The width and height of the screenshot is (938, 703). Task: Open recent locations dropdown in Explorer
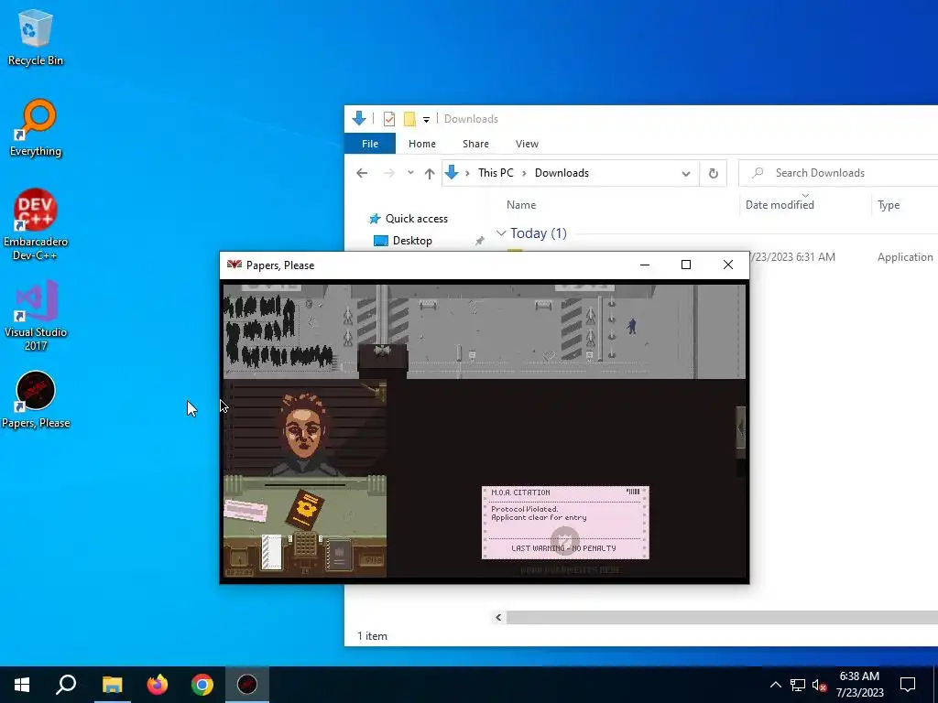pyautogui.click(x=410, y=173)
